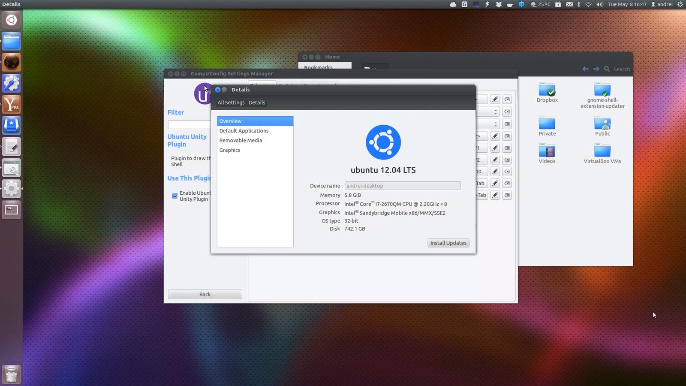Screen dimensions: 686x386
Task: Launch Ubuntu Tweak from the launcher
Action: point(11,83)
